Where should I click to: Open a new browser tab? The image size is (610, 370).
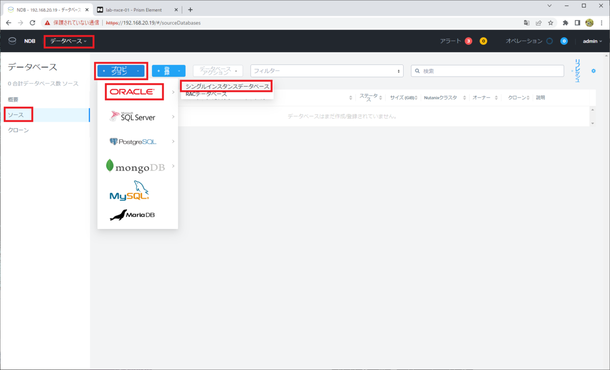click(190, 10)
